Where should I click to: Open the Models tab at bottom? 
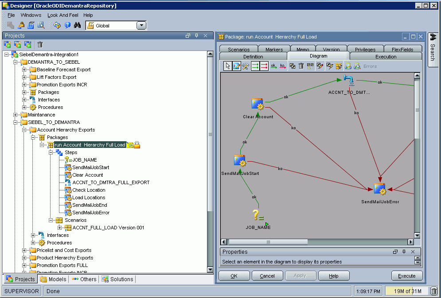pyautogui.click(x=54, y=279)
